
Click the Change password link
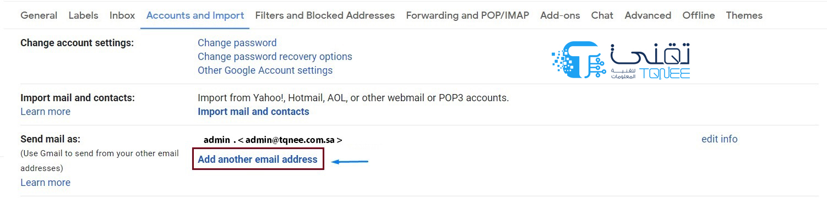(x=237, y=42)
